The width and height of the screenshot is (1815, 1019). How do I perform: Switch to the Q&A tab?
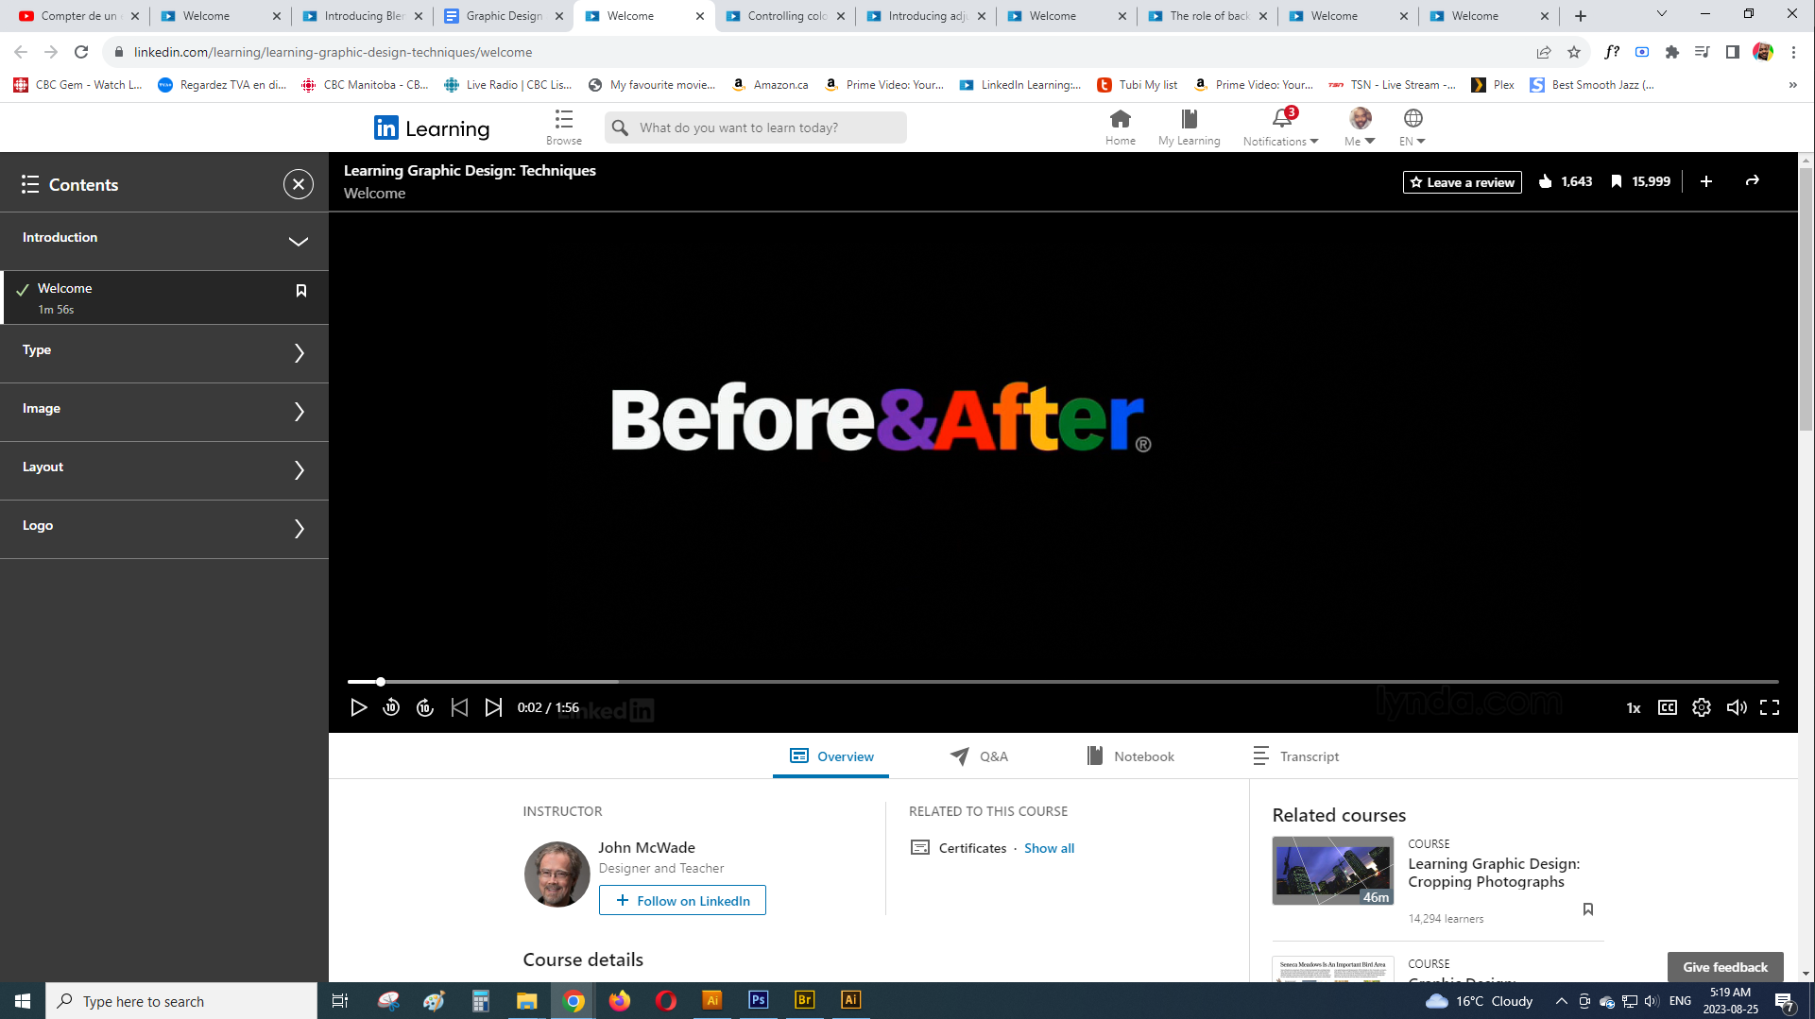click(x=979, y=756)
